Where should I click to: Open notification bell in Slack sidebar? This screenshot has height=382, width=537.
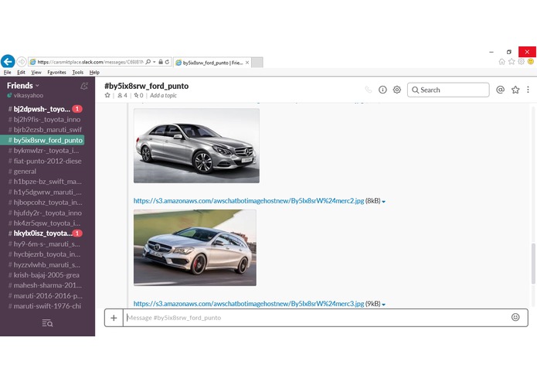pyautogui.click(x=84, y=86)
